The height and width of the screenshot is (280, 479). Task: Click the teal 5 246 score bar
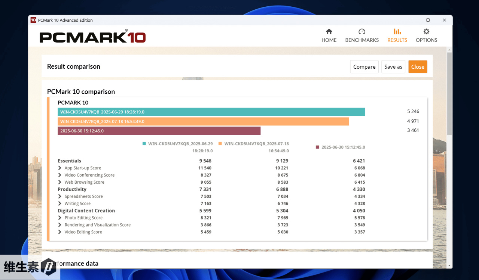pos(211,112)
